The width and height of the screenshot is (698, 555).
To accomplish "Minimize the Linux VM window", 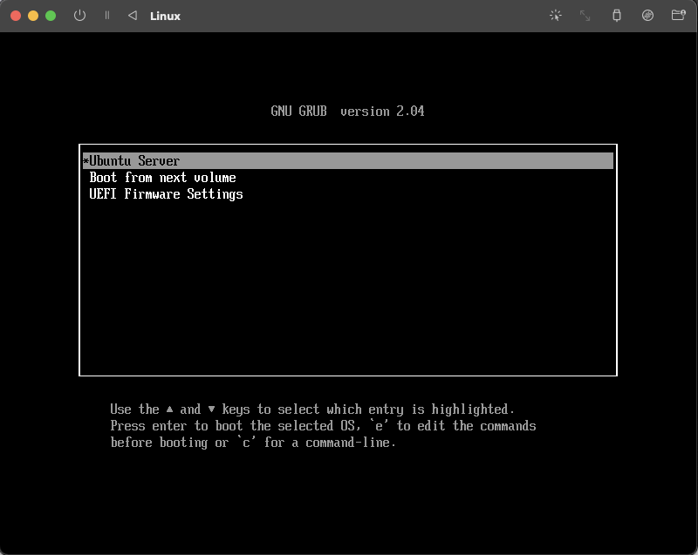I will pyautogui.click(x=33, y=16).
